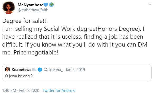
Task: Select the Keabetswe display name
Action: (22, 70)
